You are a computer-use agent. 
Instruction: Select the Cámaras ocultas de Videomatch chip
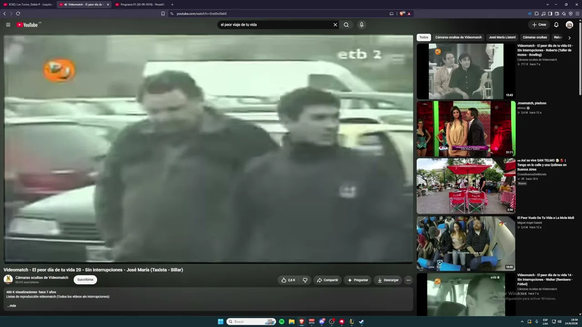pyautogui.click(x=458, y=38)
